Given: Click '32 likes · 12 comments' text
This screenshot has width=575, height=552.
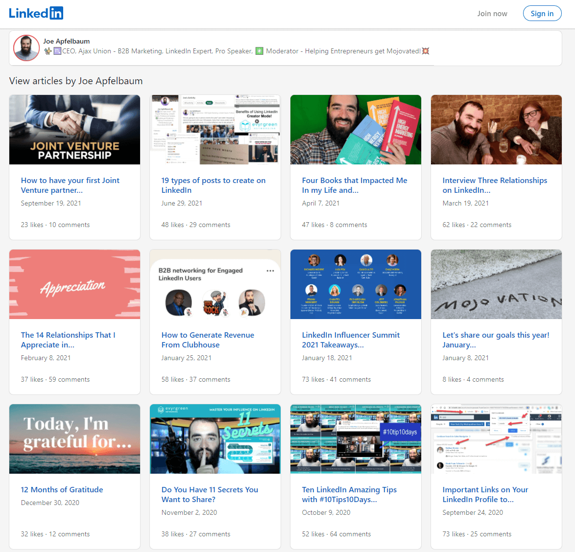Looking at the screenshot, I should (55, 534).
